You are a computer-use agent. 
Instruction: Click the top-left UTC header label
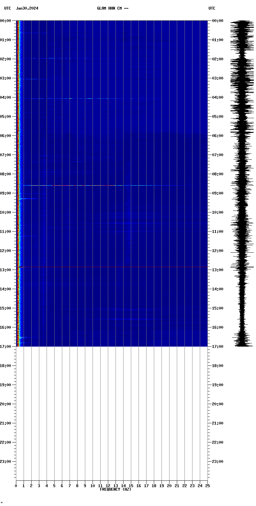pyautogui.click(x=8, y=8)
